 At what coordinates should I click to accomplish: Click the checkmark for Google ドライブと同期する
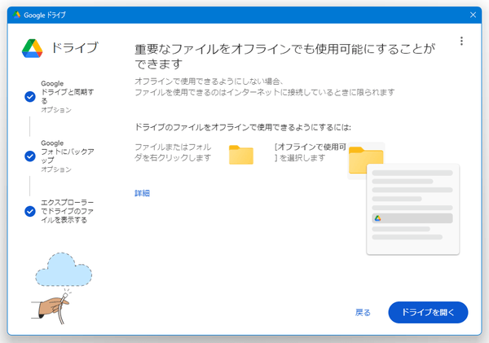point(30,97)
